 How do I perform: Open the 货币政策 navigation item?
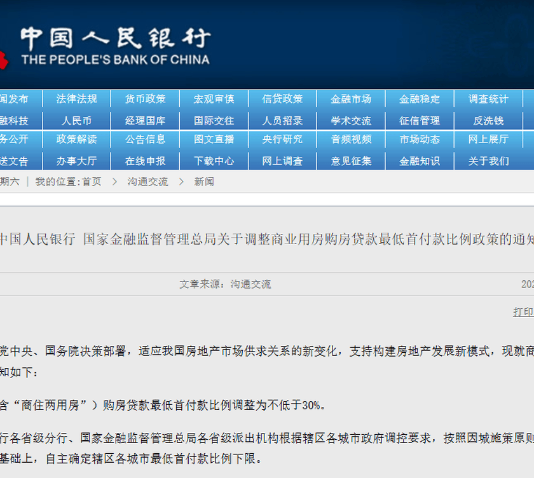(145, 99)
